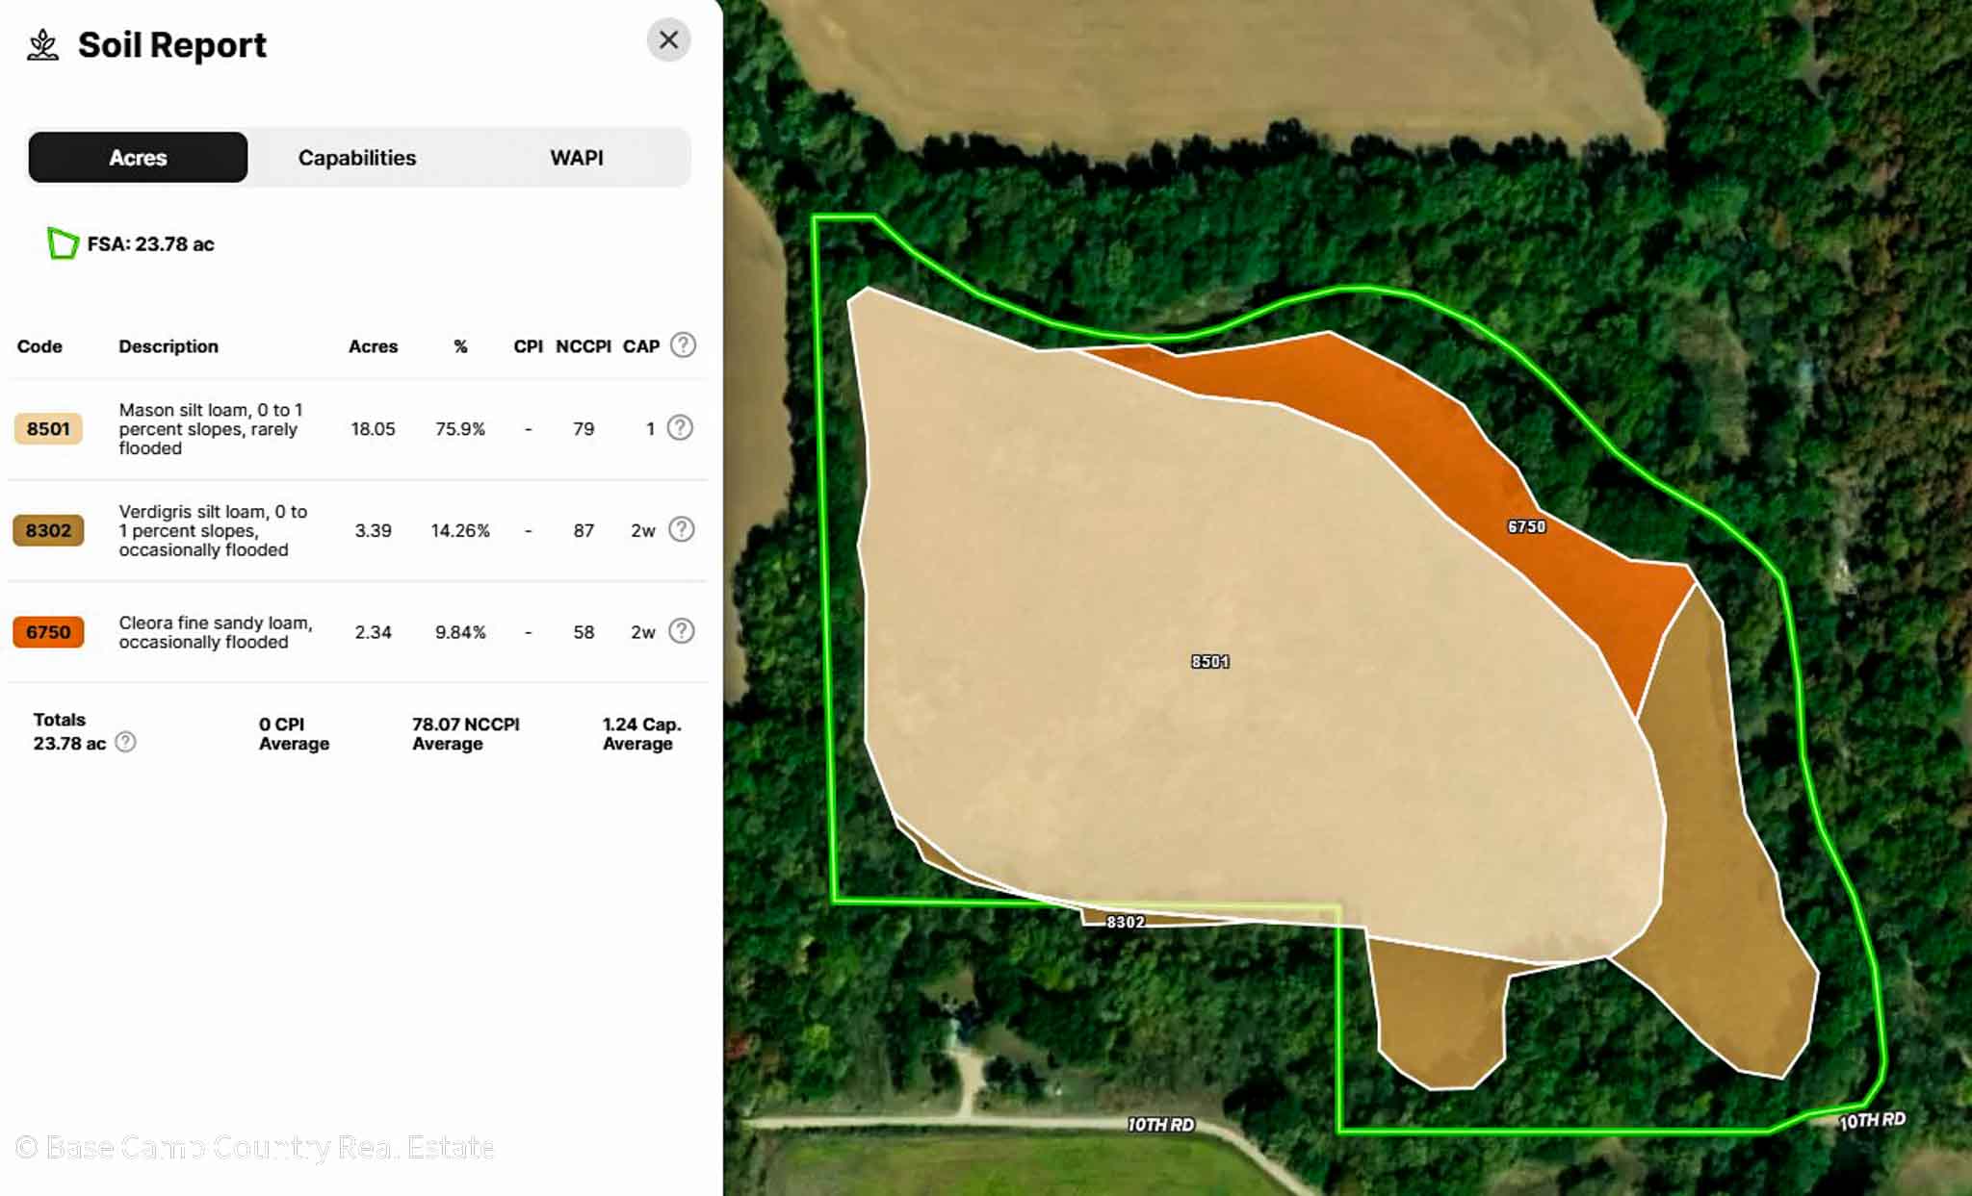Open help icon in Mason silt loam row
Screen dimensions: 1972x1196
click(x=680, y=428)
